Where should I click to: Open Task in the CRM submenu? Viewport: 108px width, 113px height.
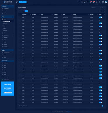click(4, 26)
